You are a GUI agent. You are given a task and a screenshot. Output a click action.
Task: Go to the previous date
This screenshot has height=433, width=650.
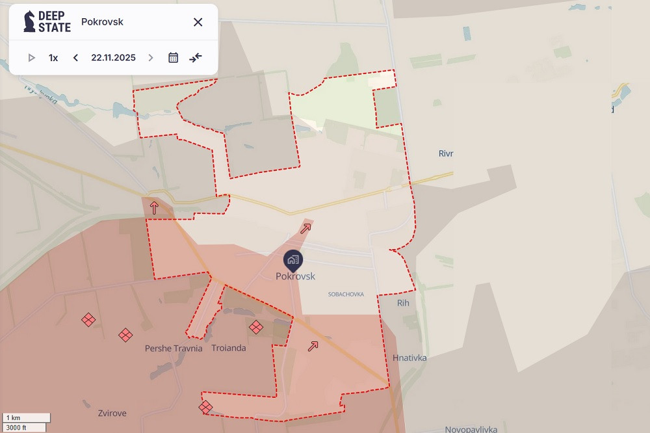coord(75,58)
